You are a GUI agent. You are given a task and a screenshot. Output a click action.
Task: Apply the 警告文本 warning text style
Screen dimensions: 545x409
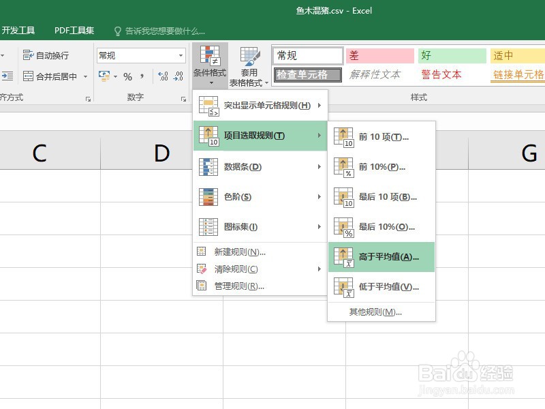coord(441,74)
